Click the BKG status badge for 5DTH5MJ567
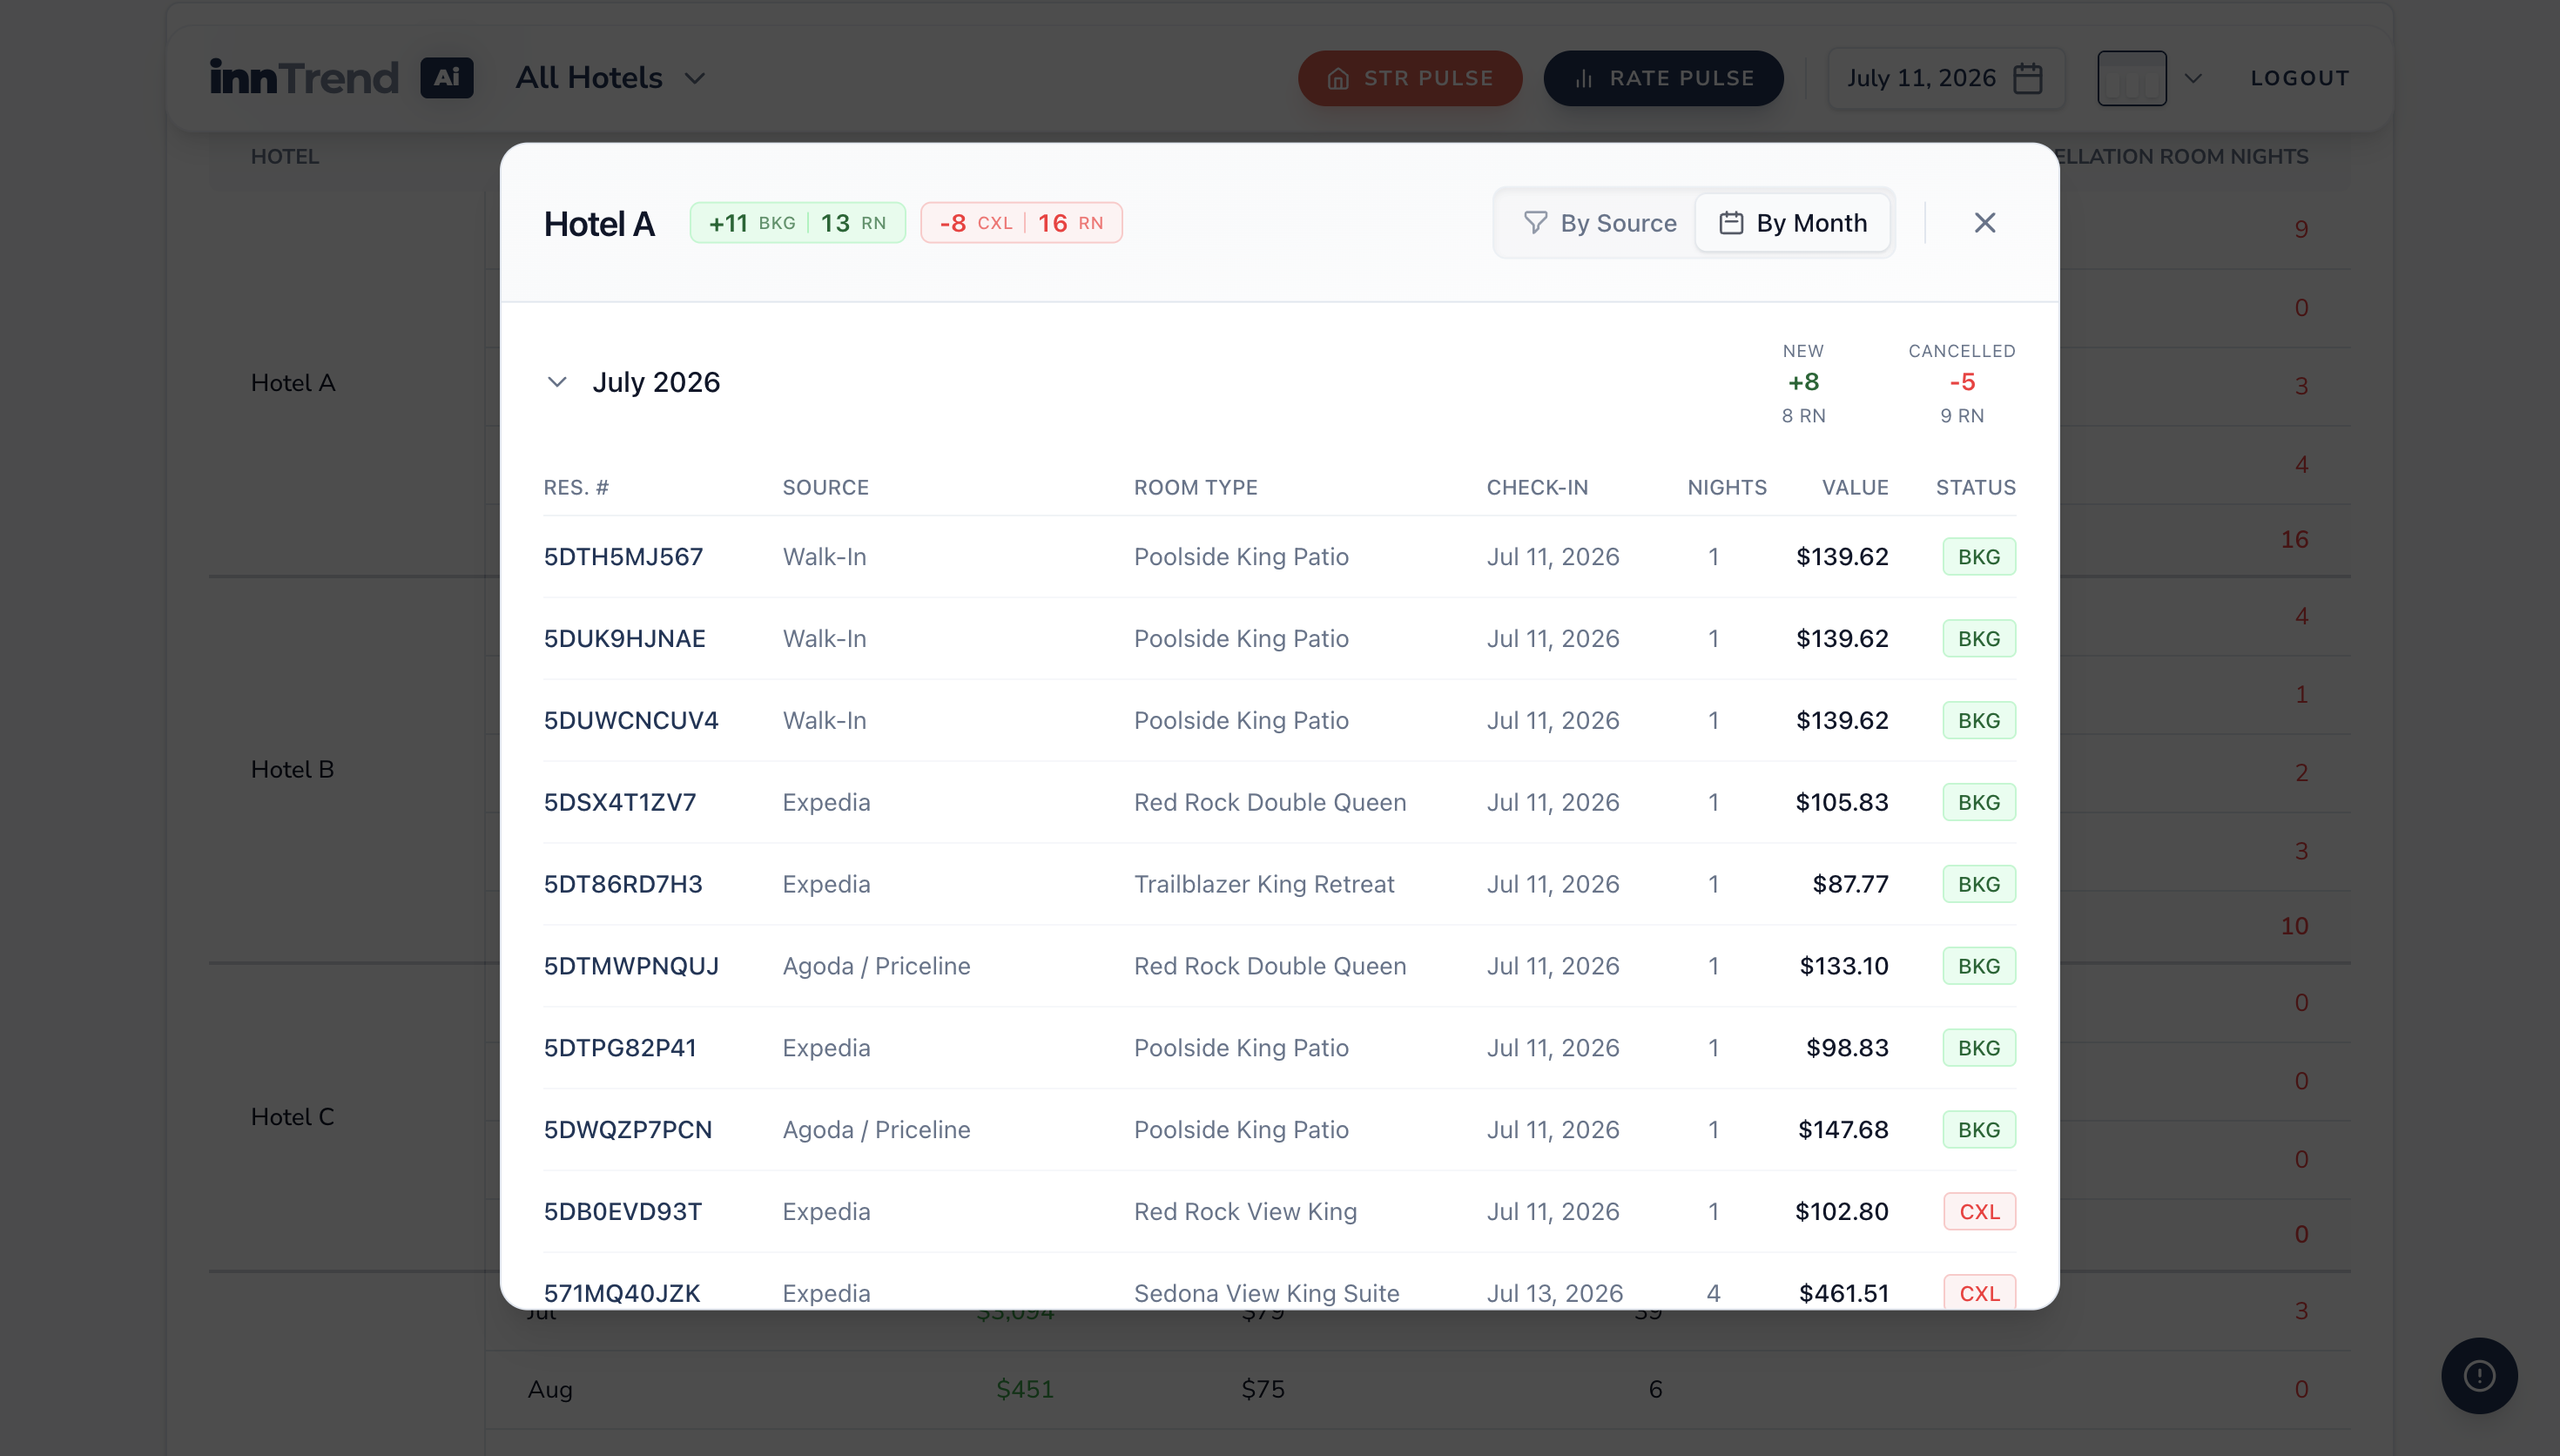 point(1978,557)
